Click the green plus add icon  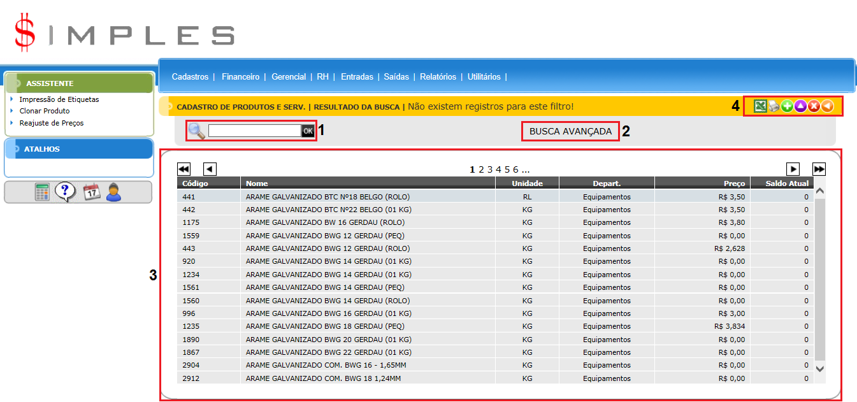tap(787, 106)
